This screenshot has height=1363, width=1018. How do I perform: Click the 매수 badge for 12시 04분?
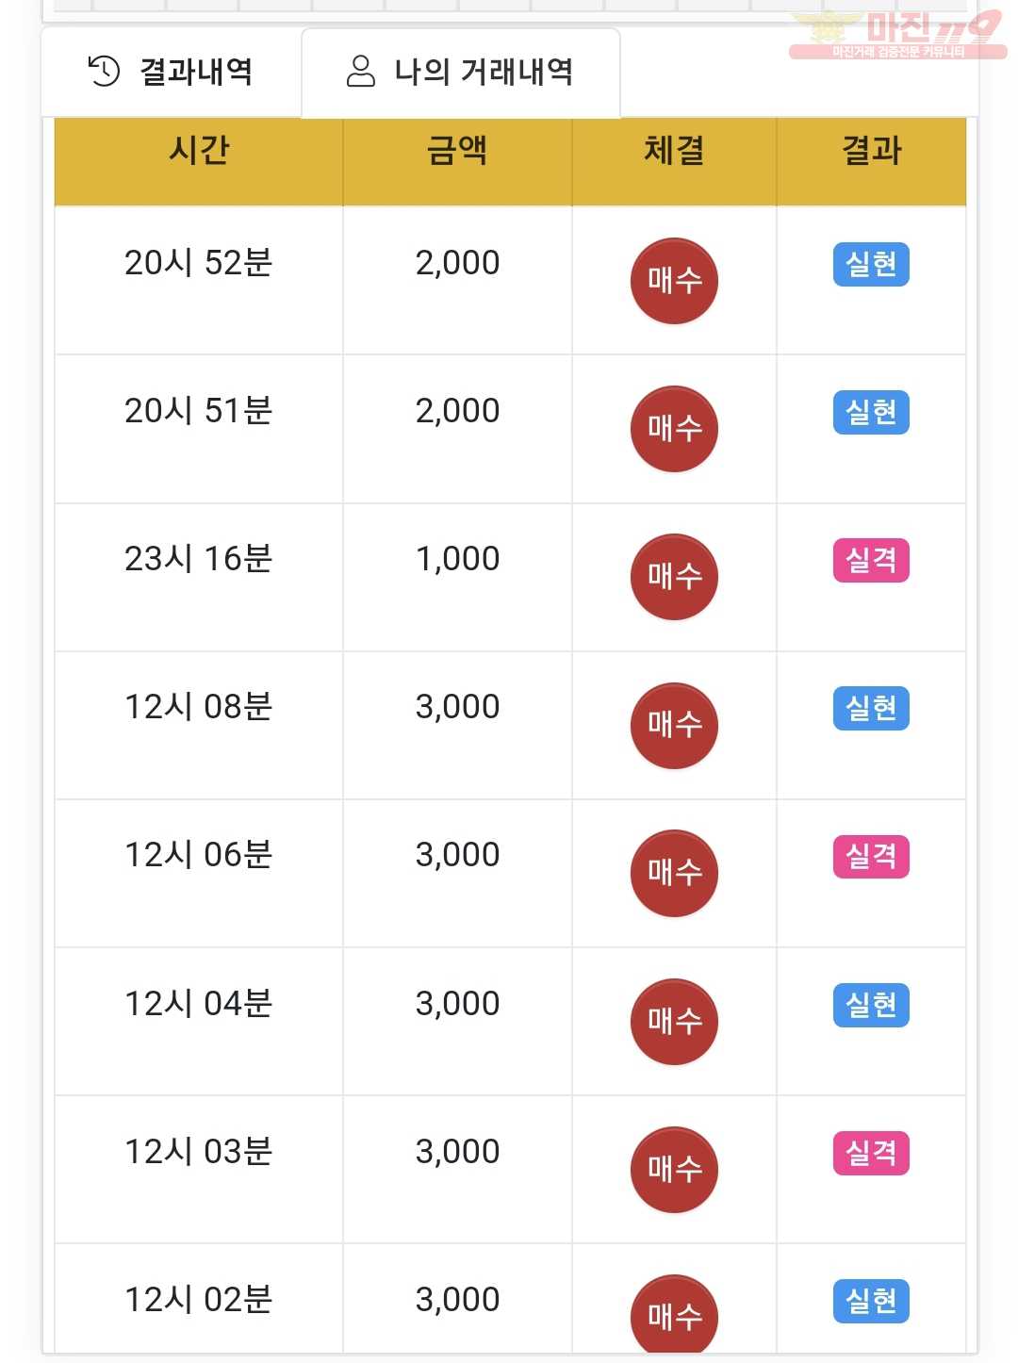point(674,1022)
